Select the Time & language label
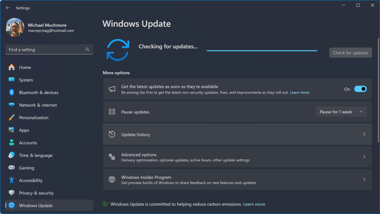The width and height of the screenshot is (380, 214). click(x=36, y=156)
